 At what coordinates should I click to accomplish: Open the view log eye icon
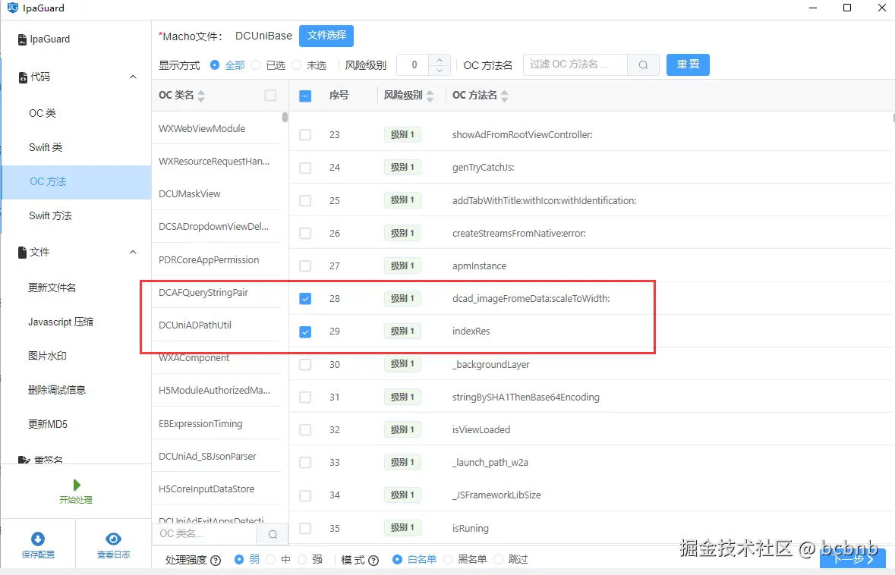click(113, 539)
